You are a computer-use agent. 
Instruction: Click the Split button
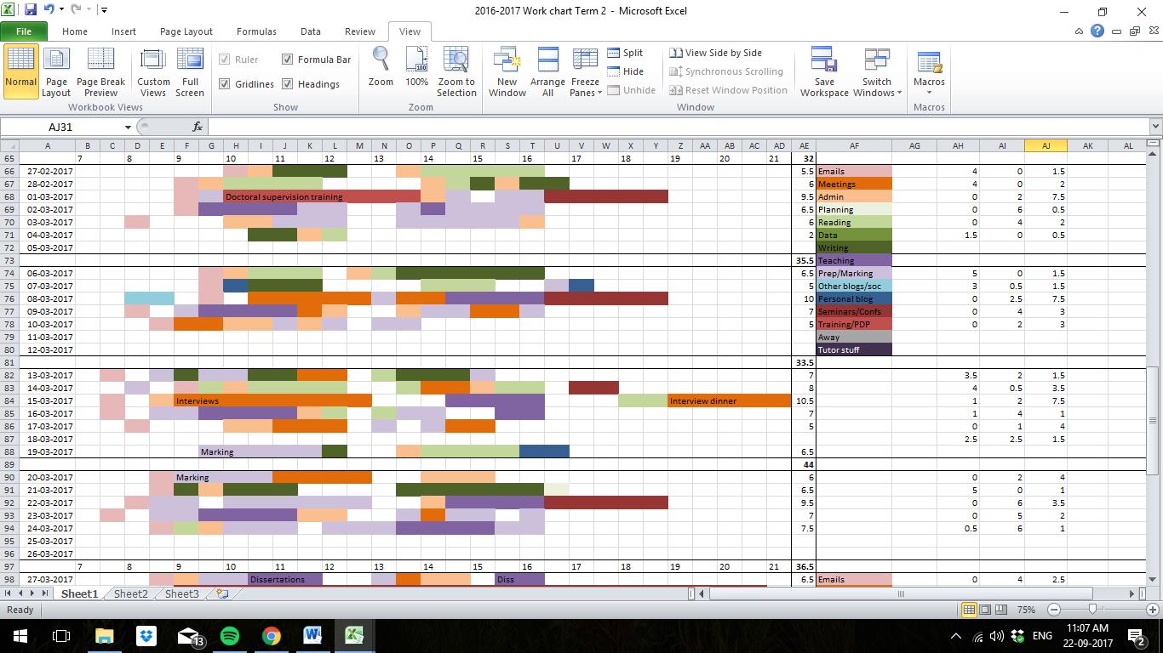[x=625, y=53]
